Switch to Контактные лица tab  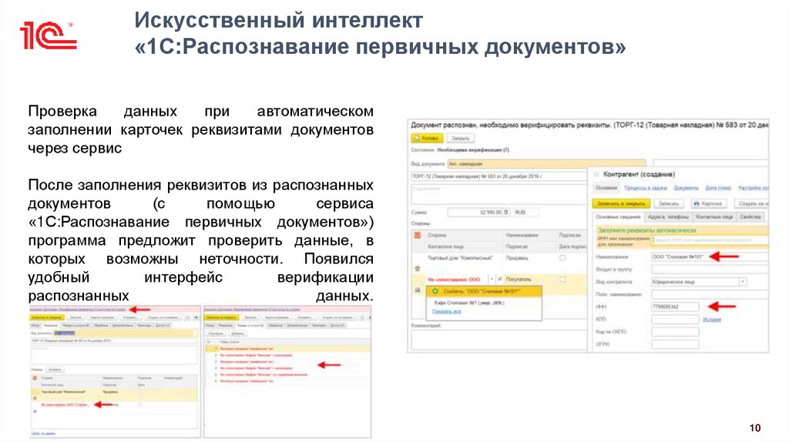[x=714, y=216]
